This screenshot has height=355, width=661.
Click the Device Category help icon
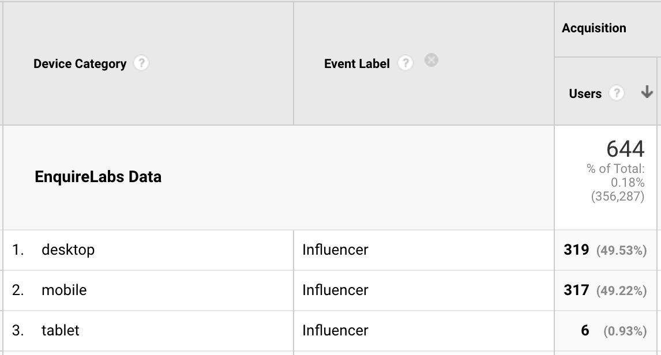(x=141, y=63)
